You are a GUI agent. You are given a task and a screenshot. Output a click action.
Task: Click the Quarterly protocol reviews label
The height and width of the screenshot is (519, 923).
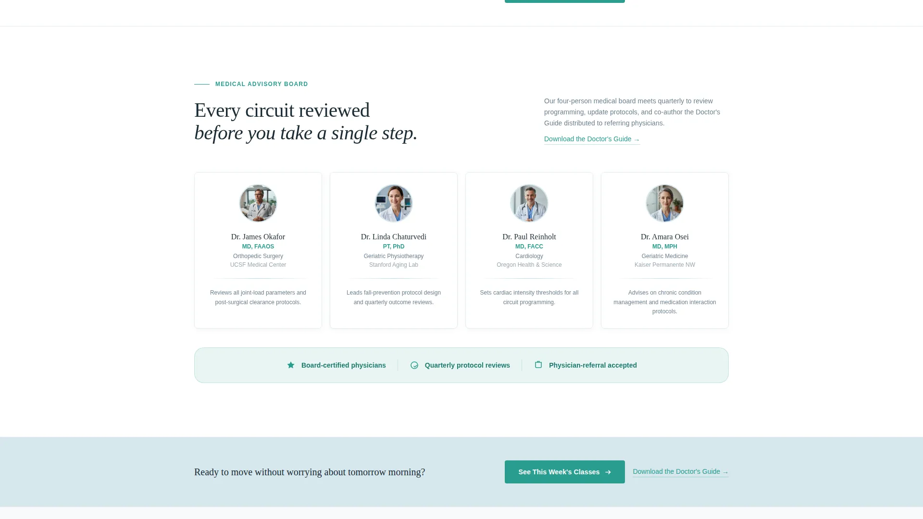point(467,365)
